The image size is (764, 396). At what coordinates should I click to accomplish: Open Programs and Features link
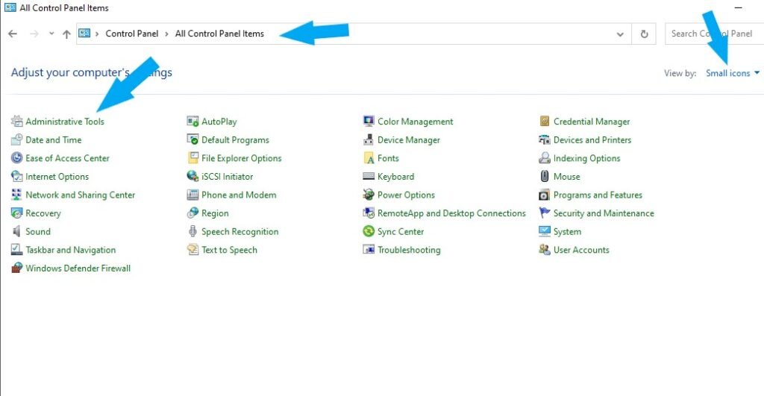598,195
